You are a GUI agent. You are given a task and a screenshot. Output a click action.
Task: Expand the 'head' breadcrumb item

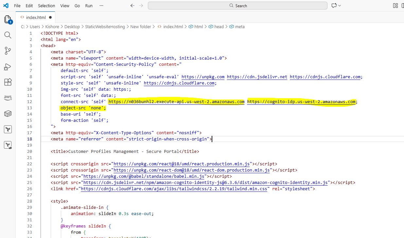coord(219,27)
